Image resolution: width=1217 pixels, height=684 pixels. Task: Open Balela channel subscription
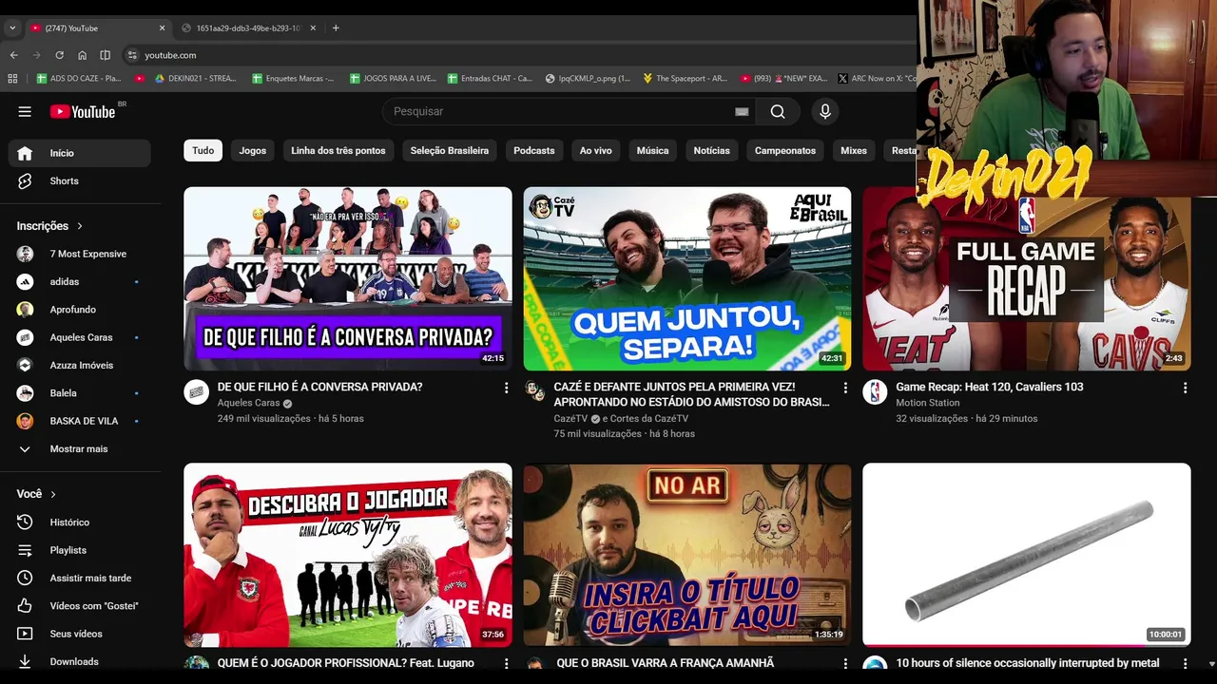[x=80, y=393]
